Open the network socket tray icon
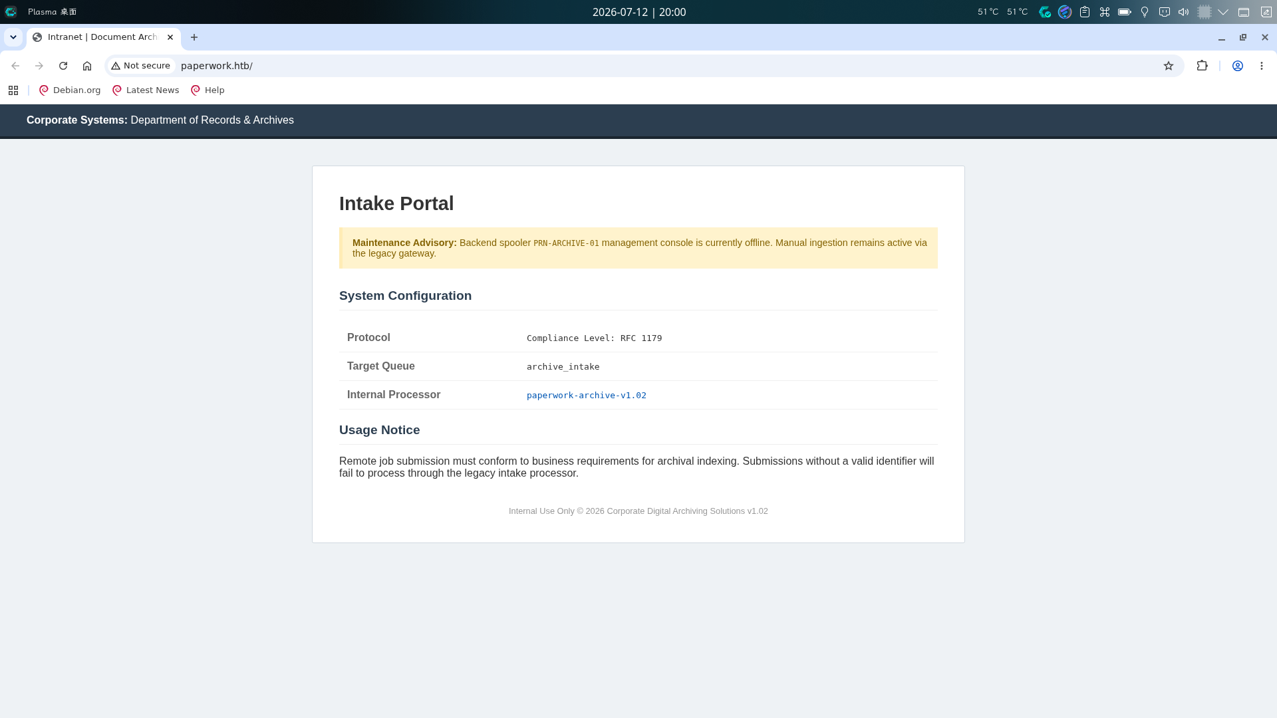1277x718 pixels. click(1165, 12)
